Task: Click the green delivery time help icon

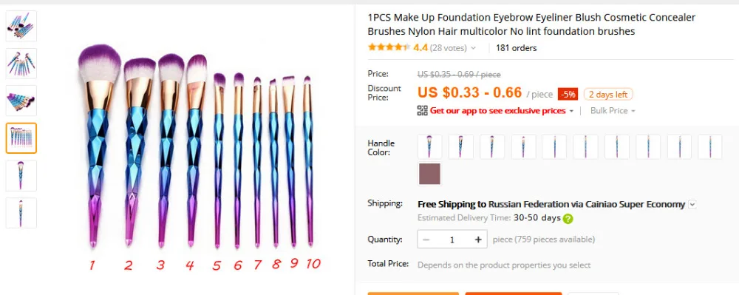Action: (568, 219)
